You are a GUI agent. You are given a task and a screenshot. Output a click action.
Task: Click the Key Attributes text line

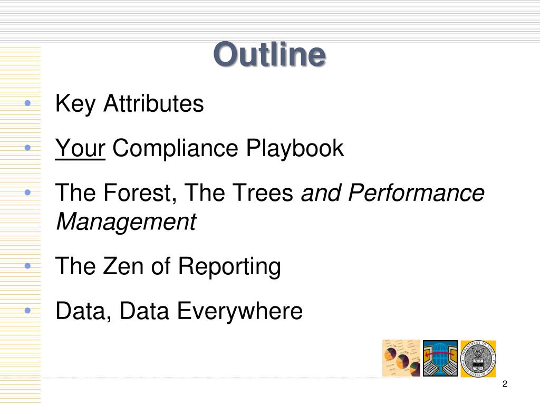(x=130, y=104)
